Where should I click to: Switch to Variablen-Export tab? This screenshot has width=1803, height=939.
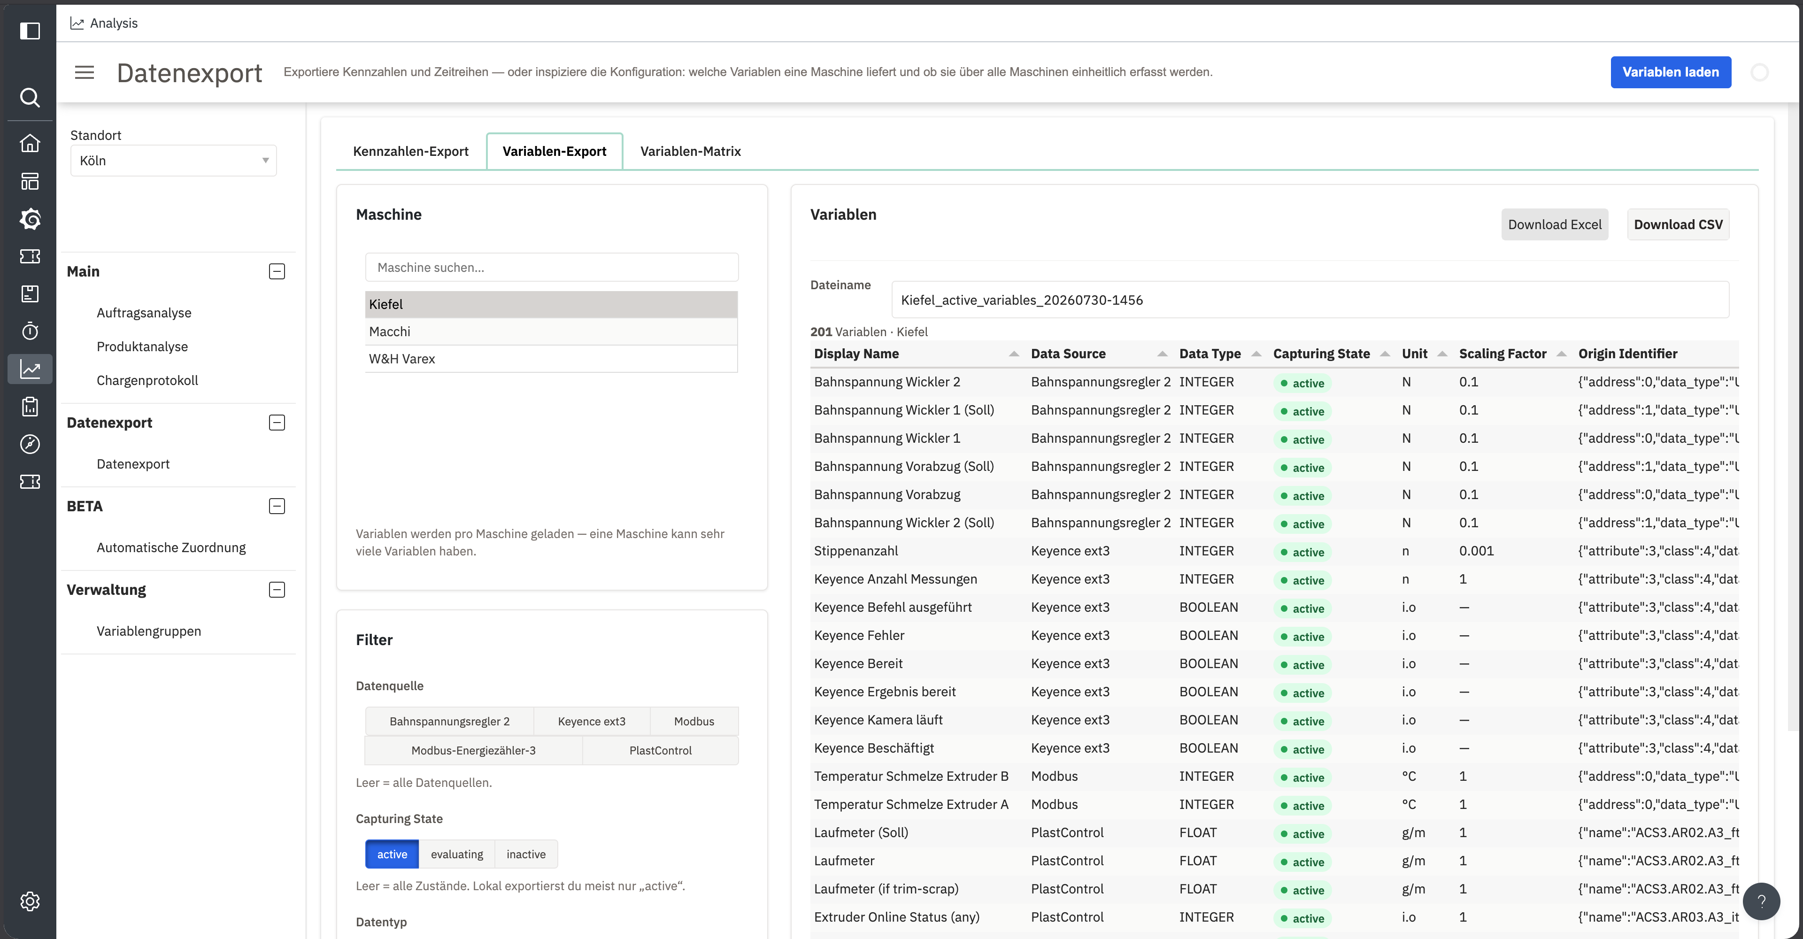click(x=555, y=151)
